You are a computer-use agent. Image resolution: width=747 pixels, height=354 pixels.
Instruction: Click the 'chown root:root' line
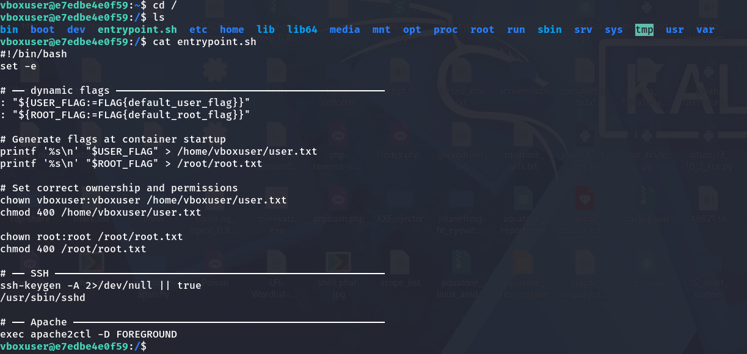(92, 236)
